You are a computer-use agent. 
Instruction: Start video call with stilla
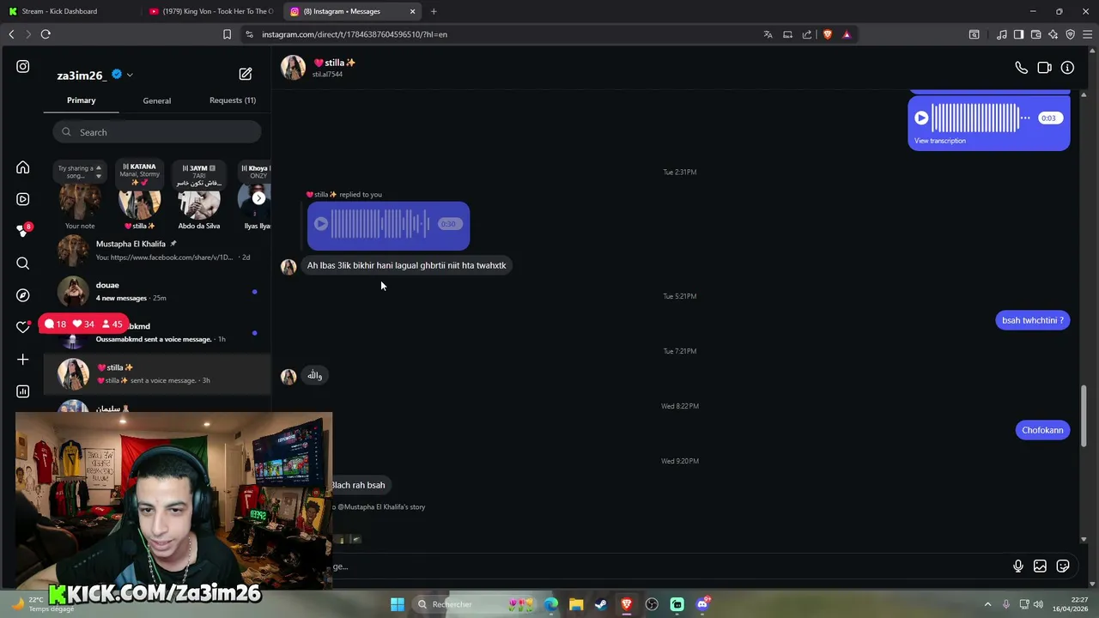coord(1044,68)
